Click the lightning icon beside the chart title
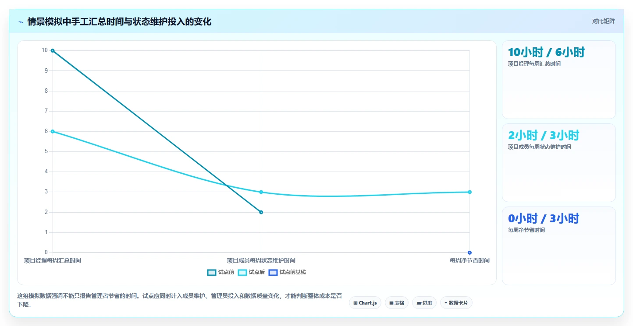 point(21,22)
